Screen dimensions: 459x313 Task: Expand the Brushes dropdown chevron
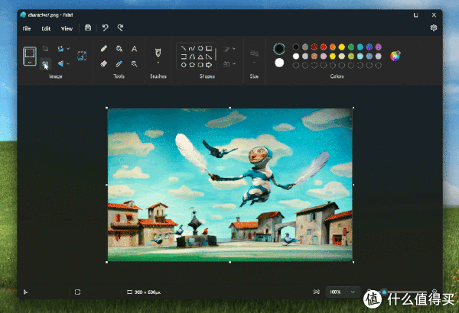pos(158,63)
